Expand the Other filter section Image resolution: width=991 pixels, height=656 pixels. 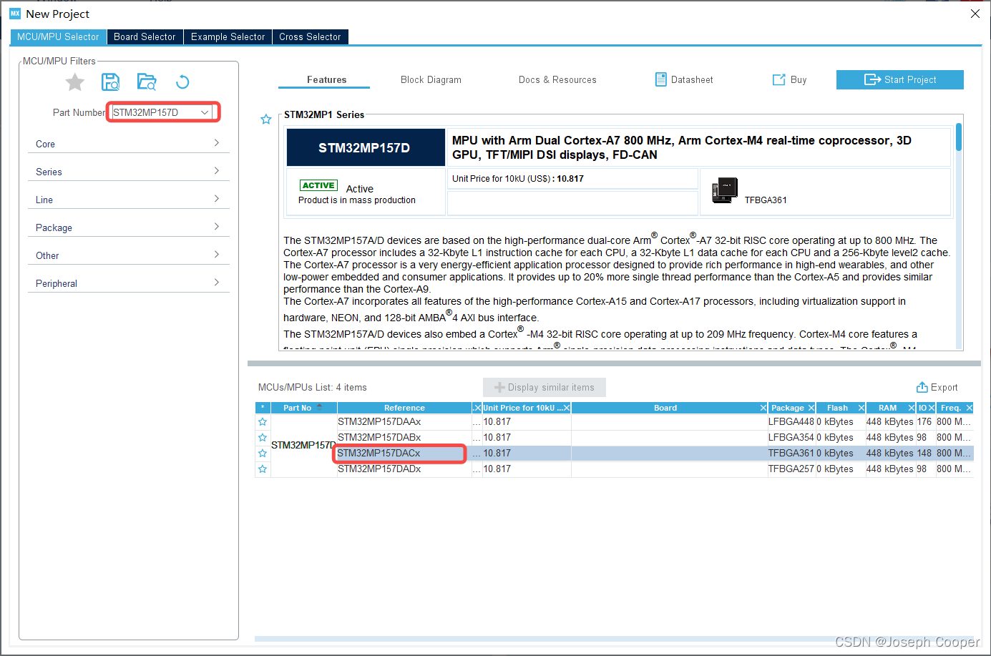tap(129, 255)
